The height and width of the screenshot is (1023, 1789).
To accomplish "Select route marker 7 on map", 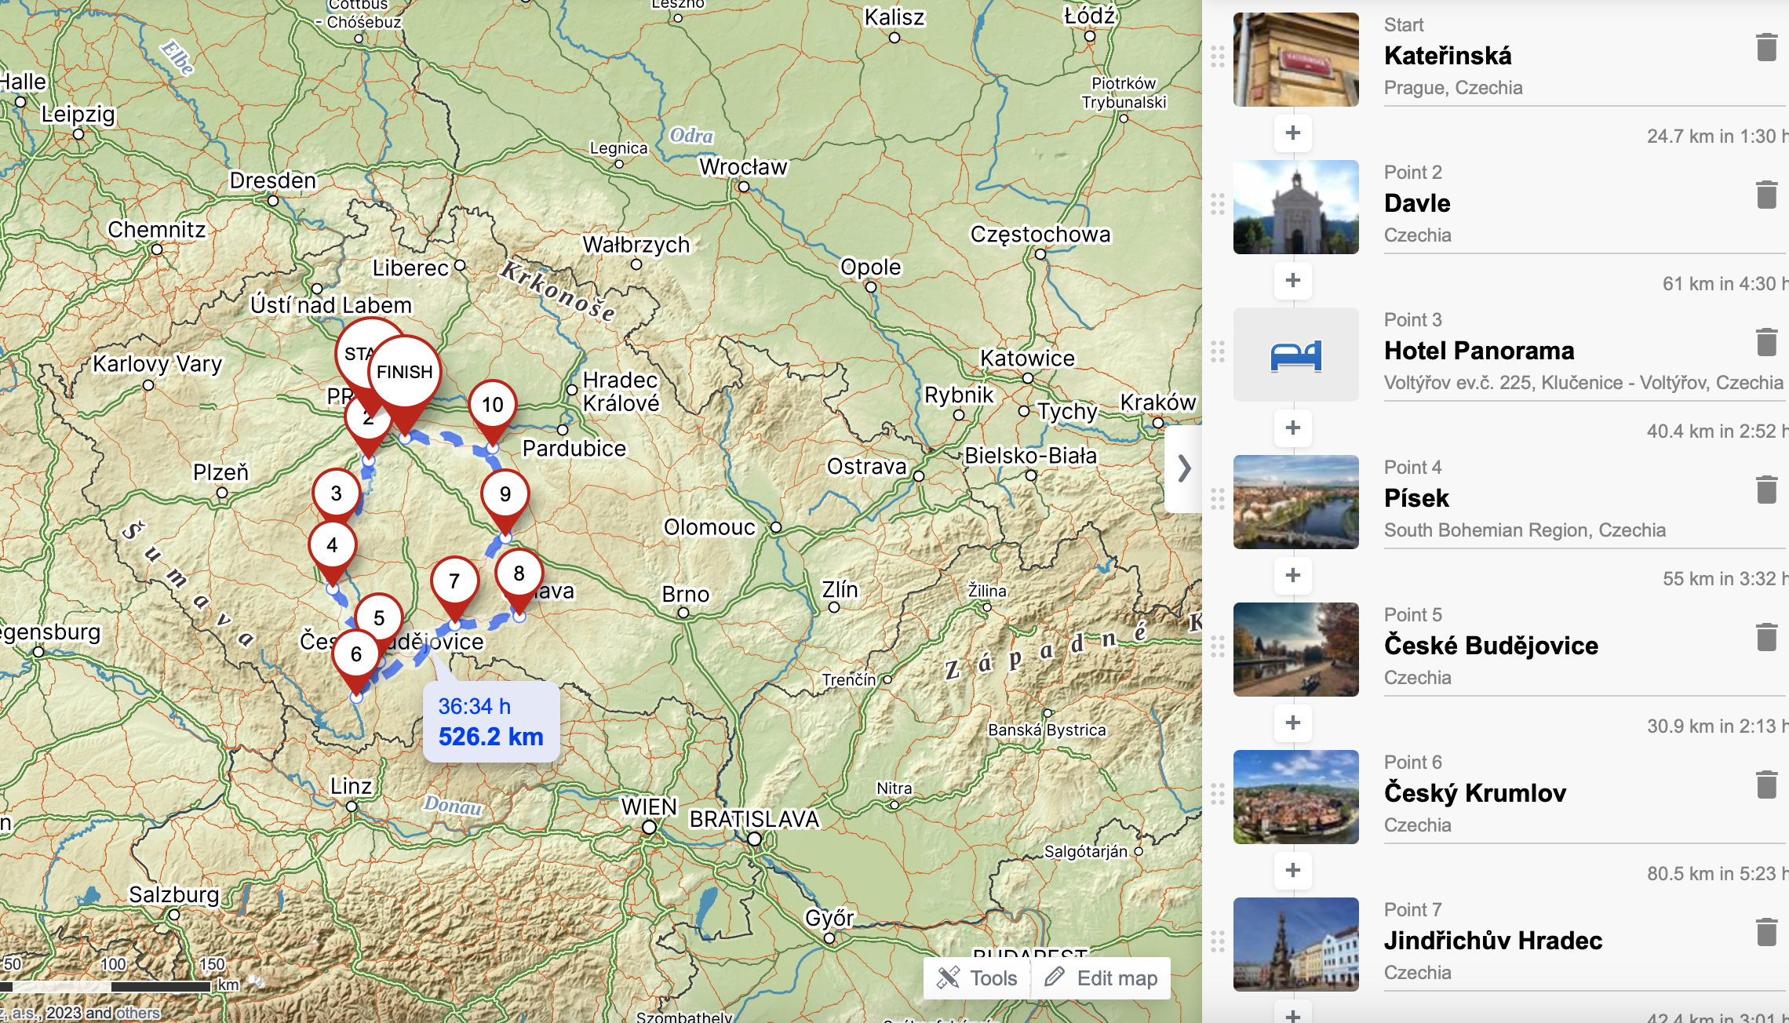I will [454, 581].
